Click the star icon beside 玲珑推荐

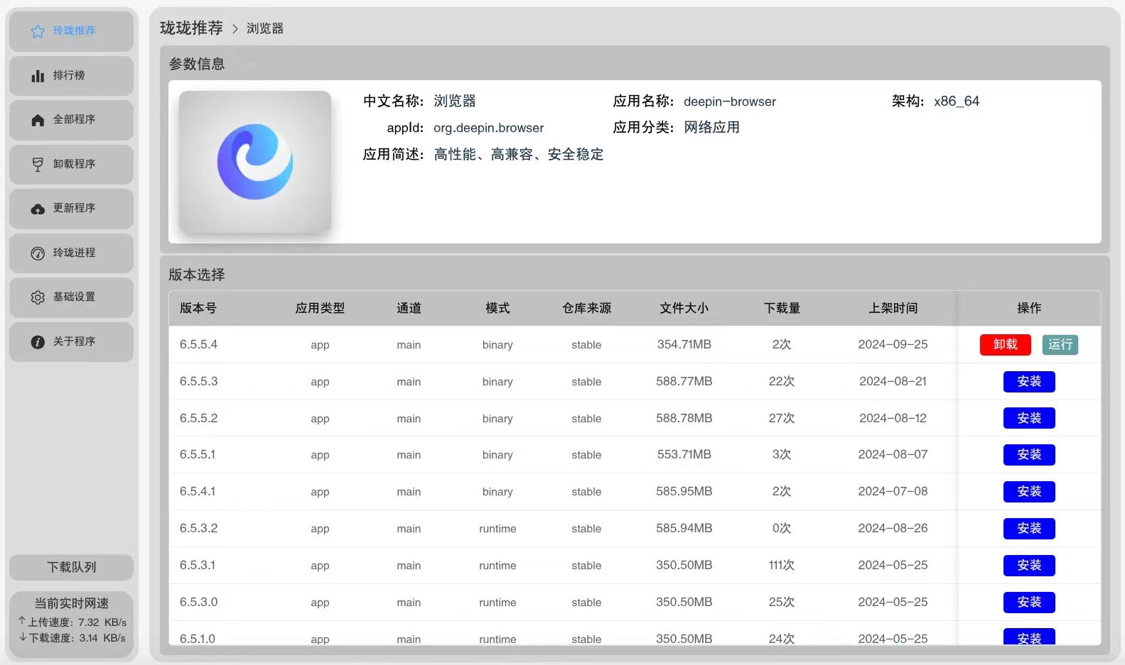coord(38,31)
